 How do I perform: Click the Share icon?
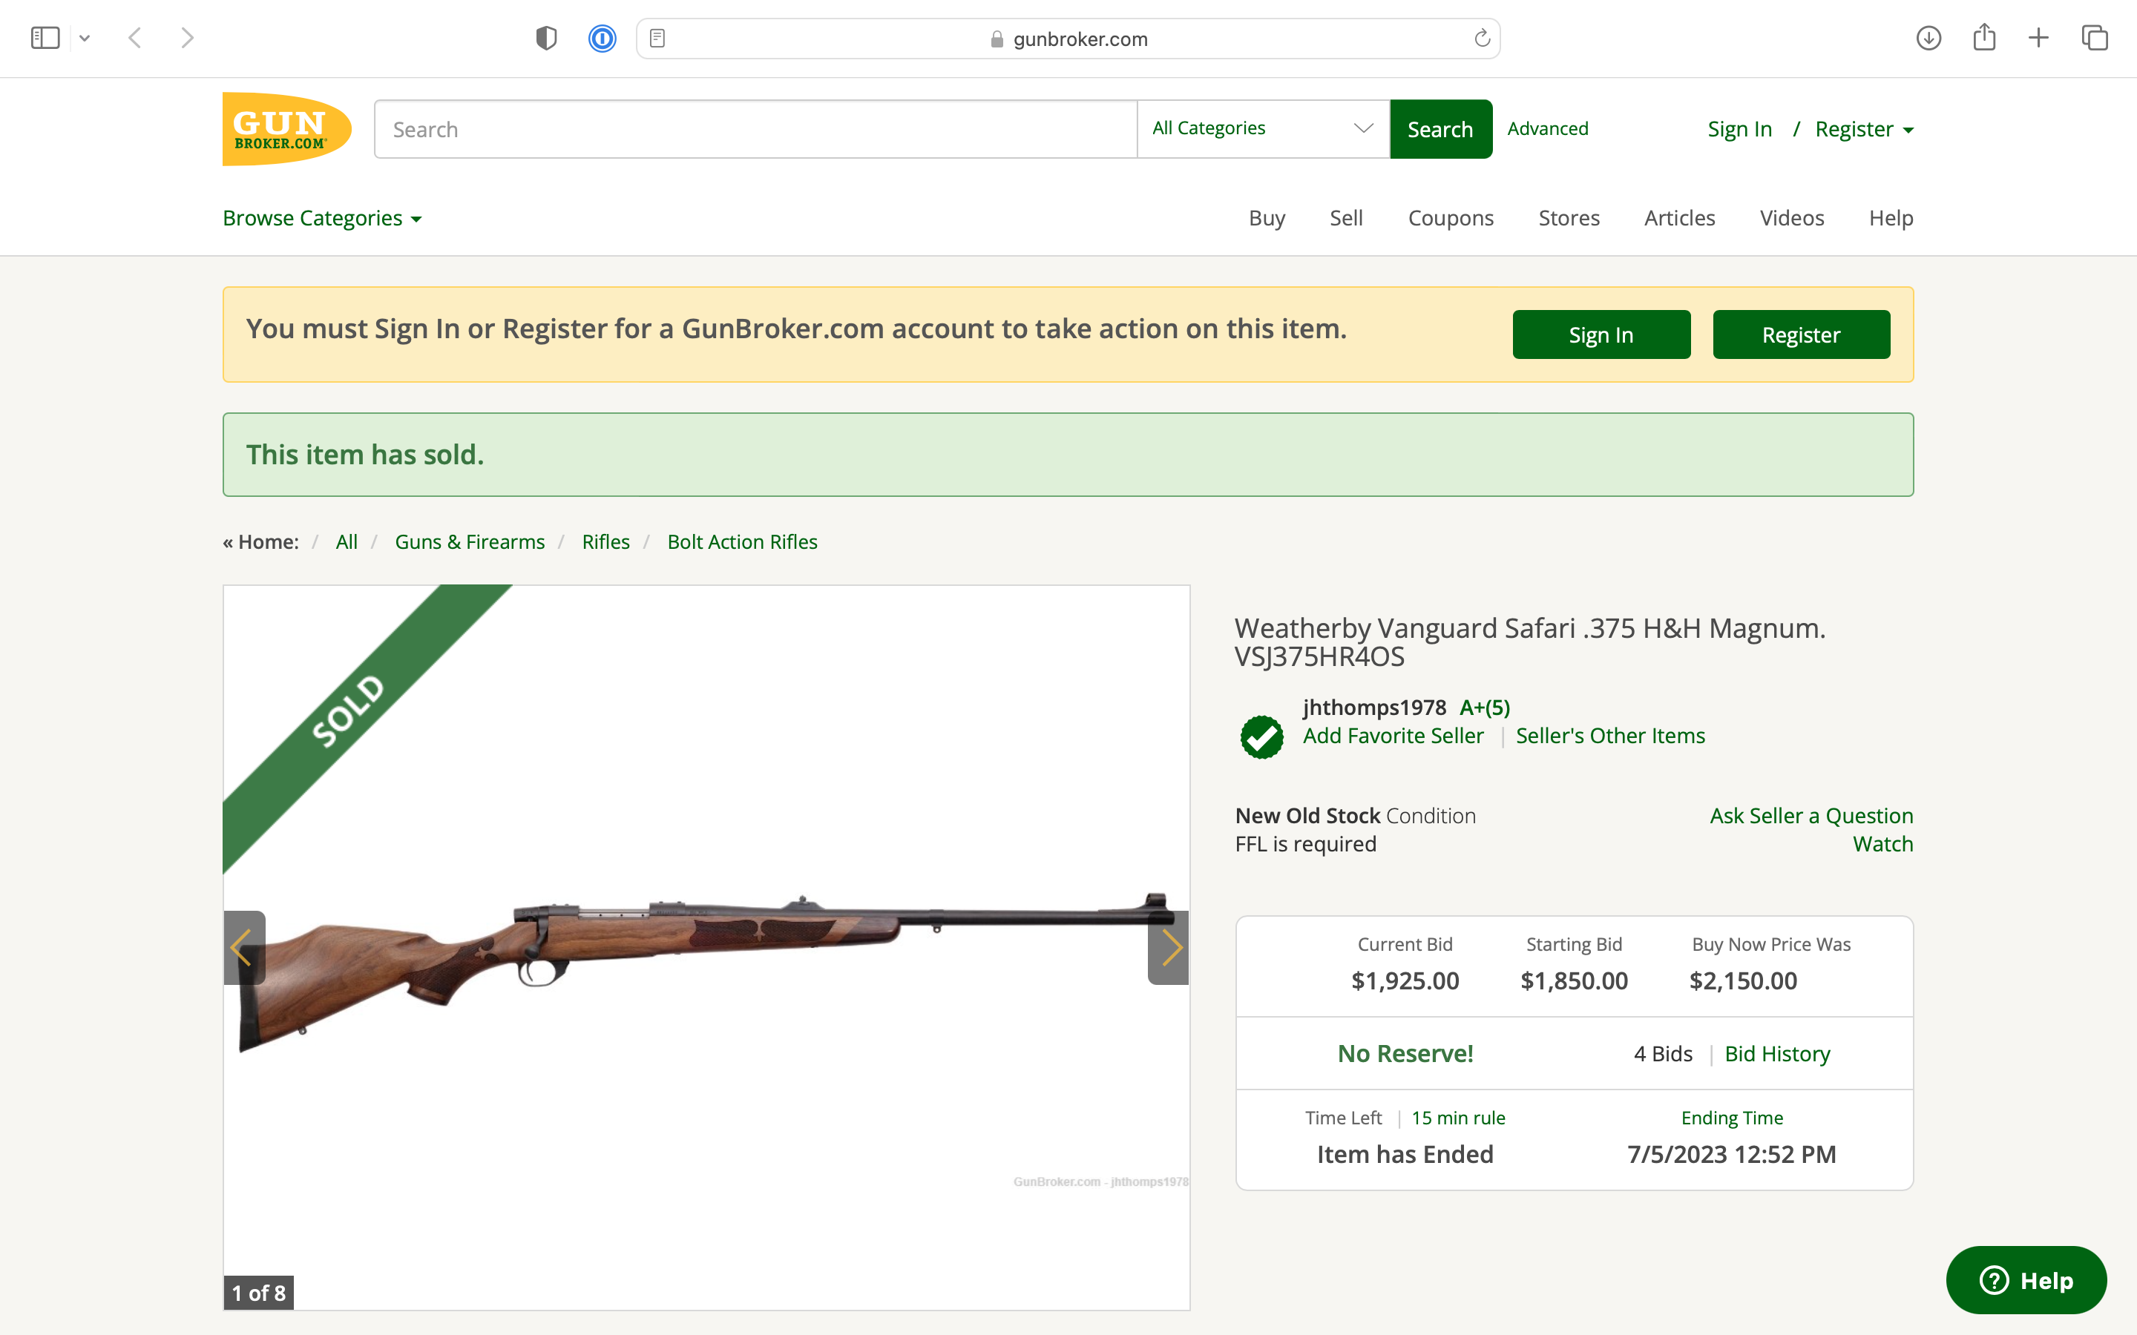[1984, 38]
